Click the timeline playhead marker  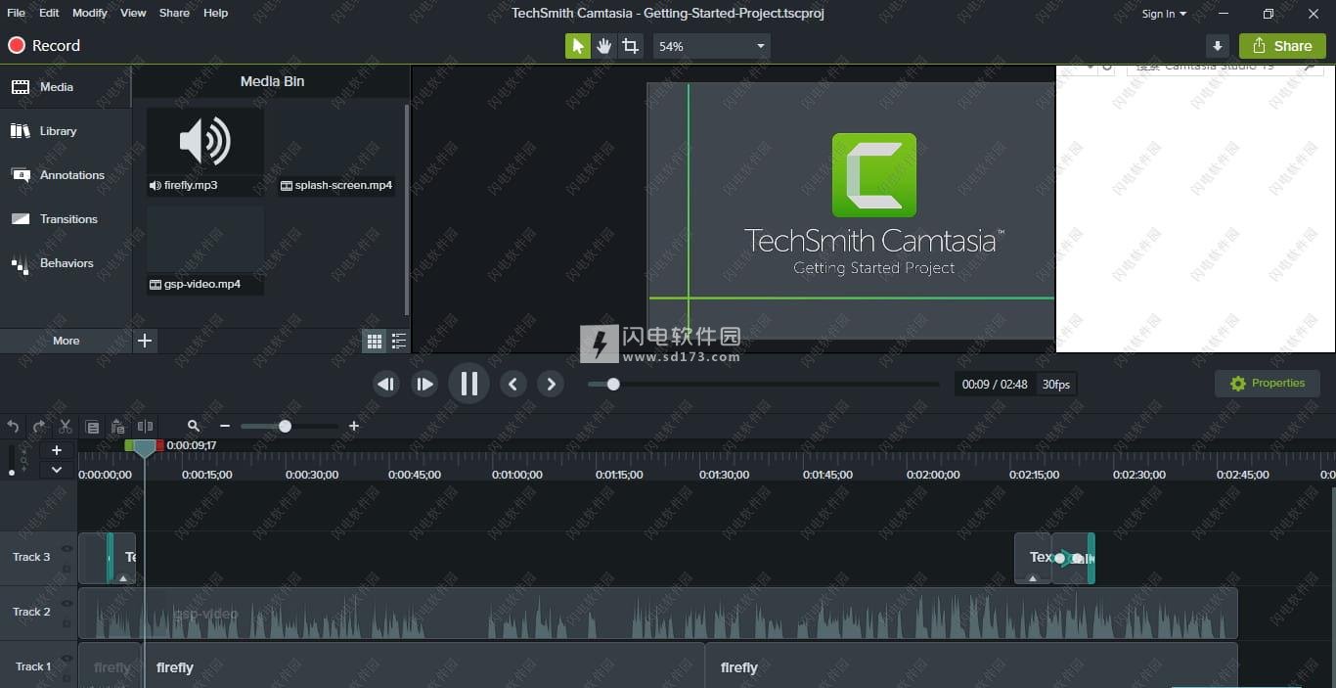coord(145,448)
